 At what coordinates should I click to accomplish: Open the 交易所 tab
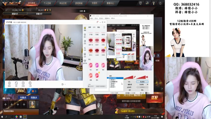click(x=94, y=3)
